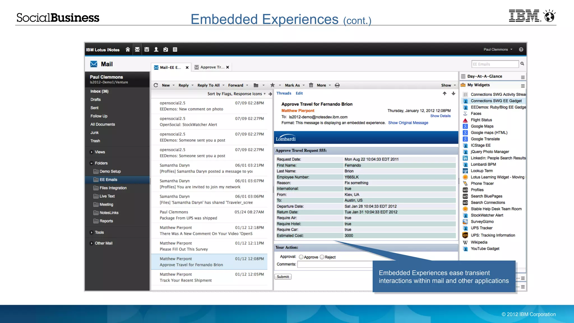The width and height of the screenshot is (574, 323).
Task: Open the Notebook icon in top bar
Action: (x=175, y=50)
